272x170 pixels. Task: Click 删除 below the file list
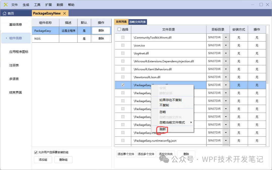186,154
